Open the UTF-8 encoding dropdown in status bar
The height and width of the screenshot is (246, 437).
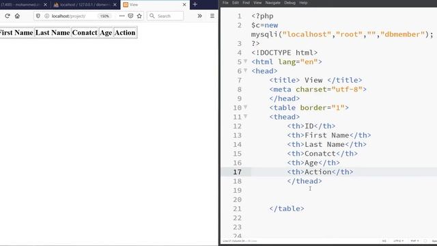tap(398, 241)
